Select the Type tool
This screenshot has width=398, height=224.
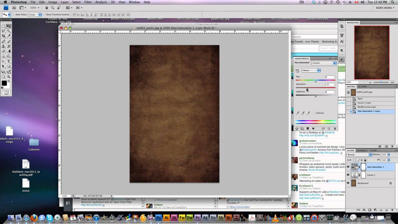pos(9,62)
